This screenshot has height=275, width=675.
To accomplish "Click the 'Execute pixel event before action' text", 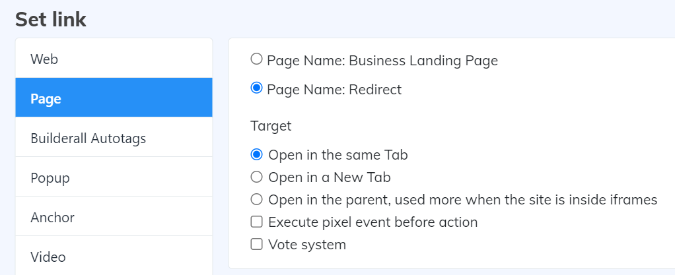I will (373, 222).
